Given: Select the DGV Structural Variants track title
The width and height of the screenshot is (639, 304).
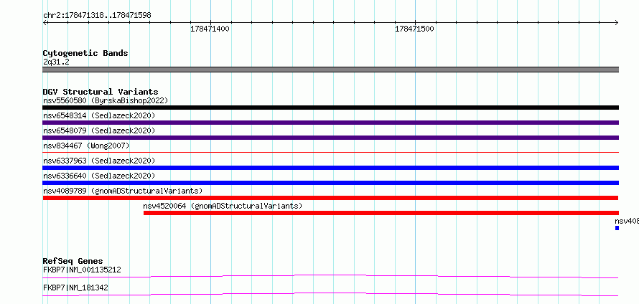Looking at the screenshot, I should pos(101,92).
